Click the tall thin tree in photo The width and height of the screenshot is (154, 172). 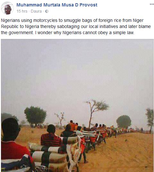point(96,113)
